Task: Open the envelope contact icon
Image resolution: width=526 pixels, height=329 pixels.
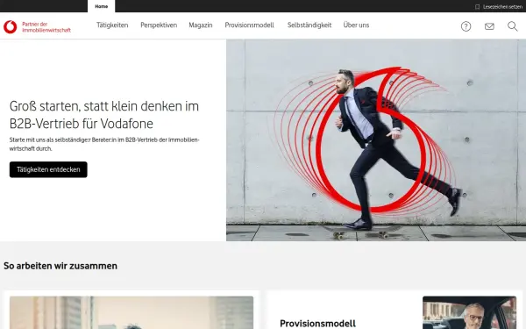Action: pyautogui.click(x=489, y=26)
